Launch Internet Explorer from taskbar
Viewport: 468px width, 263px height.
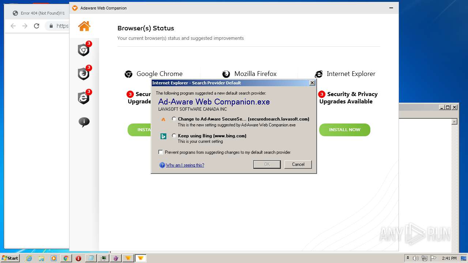pyautogui.click(x=29, y=258)
